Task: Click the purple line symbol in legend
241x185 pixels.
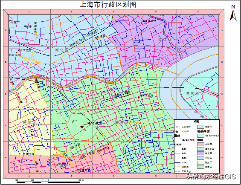Action: pyautogui.click(x=177, y=140)
